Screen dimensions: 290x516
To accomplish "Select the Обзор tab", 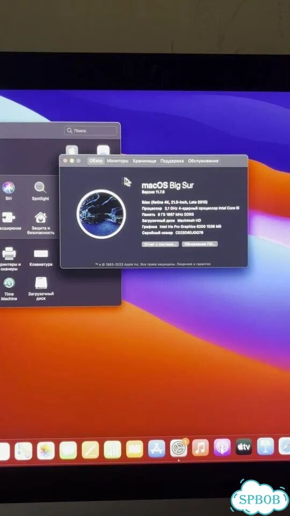I will (x=96, y=161).
